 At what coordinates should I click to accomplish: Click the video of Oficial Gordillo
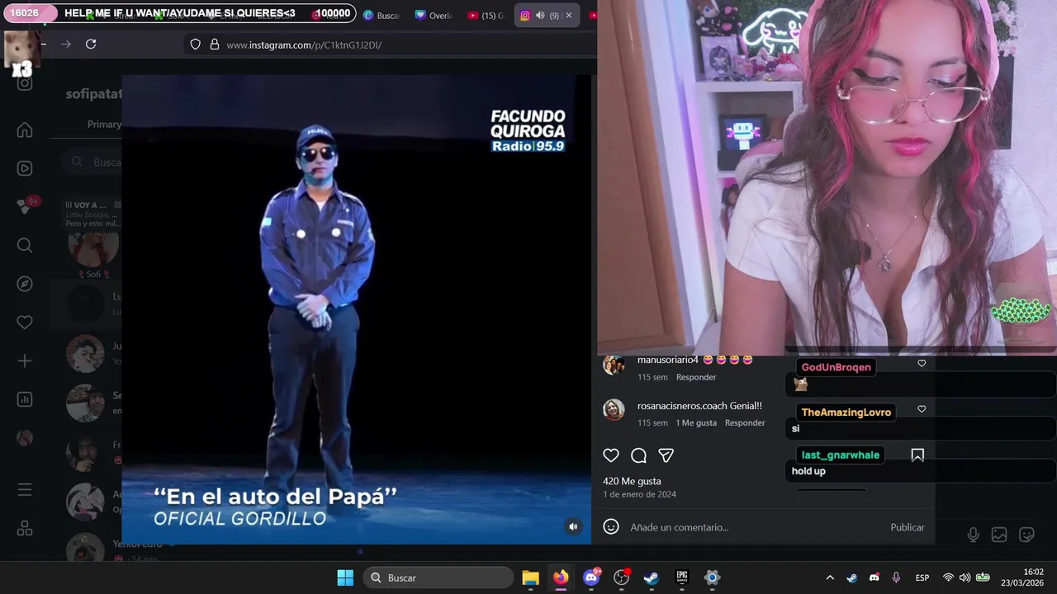pyautogui.click(x=356, y=309)
